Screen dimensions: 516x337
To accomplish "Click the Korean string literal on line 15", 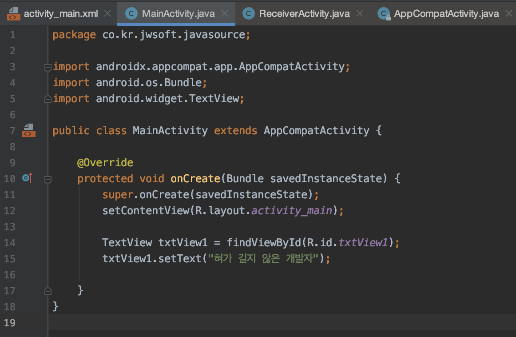I will click(263, 258).
